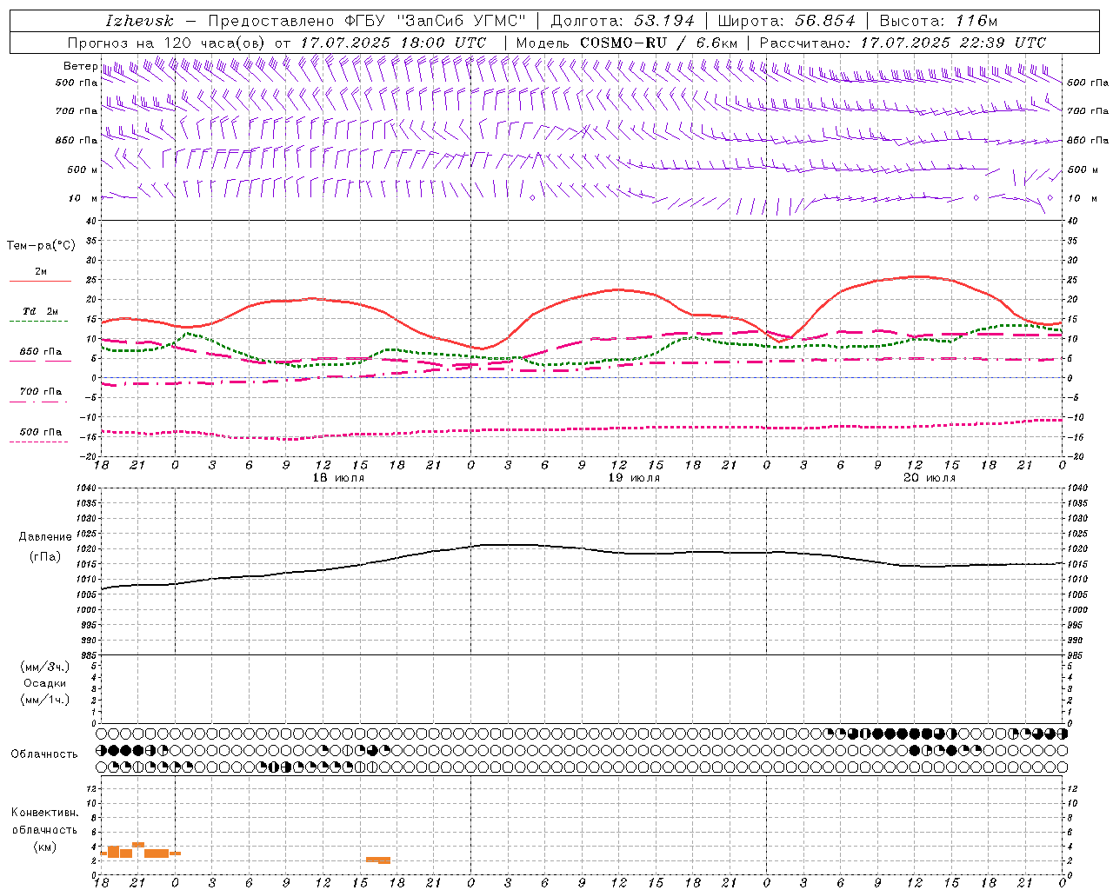The height and width of the screenshot is (890, 1113).
Task: Click the 20 июля date label
Action: tap(930, 478)
